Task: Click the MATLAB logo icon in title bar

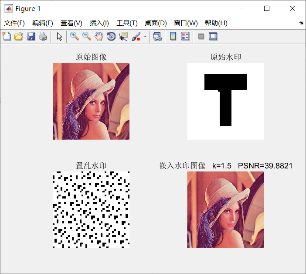Action: (8, 8)
